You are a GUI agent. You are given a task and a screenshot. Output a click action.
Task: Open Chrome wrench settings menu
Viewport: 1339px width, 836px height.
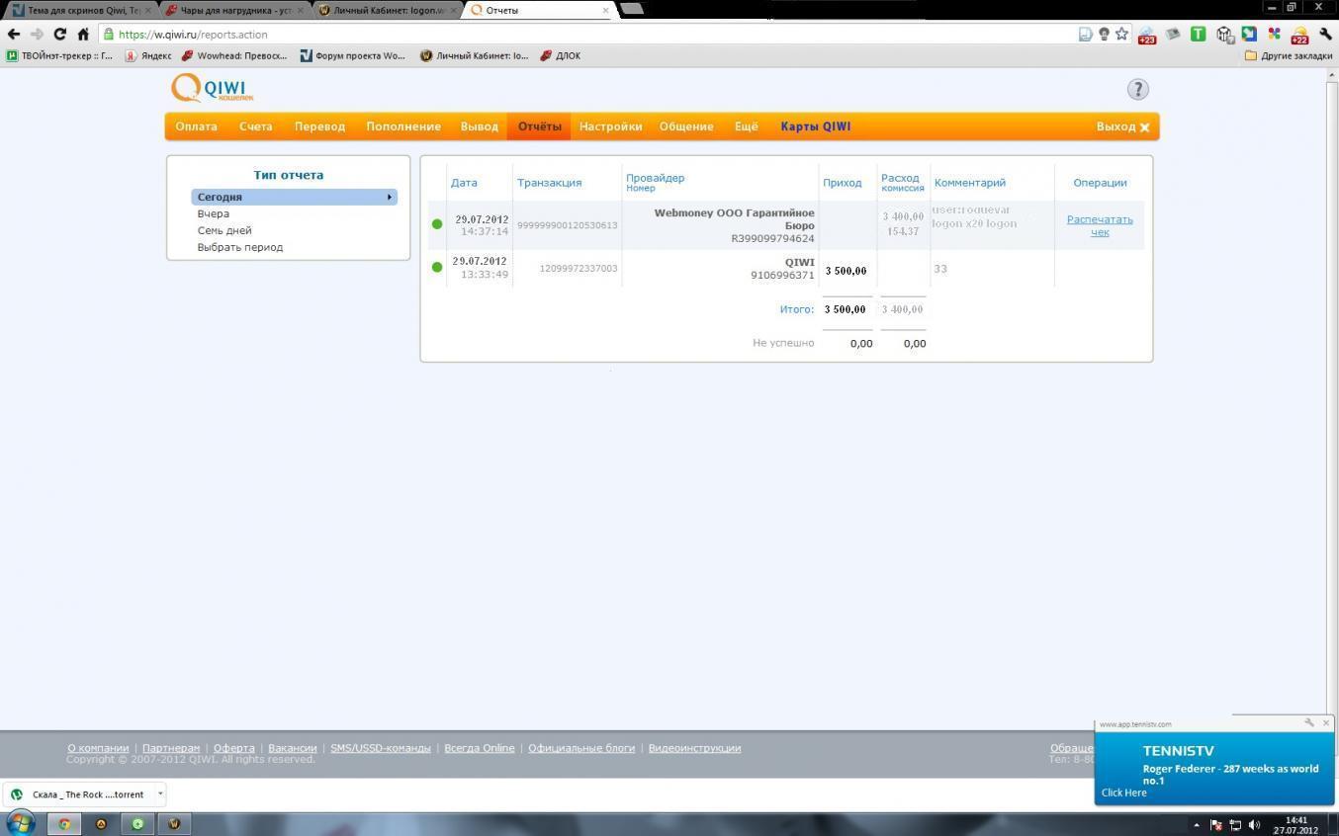pyautogui.click(x=1325, y=34)
